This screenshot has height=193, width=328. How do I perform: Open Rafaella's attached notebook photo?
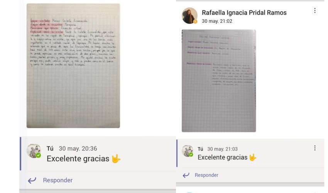[x=219, y=81]
